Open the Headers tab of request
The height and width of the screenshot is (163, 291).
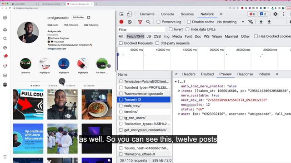click(x=189, y=74)
